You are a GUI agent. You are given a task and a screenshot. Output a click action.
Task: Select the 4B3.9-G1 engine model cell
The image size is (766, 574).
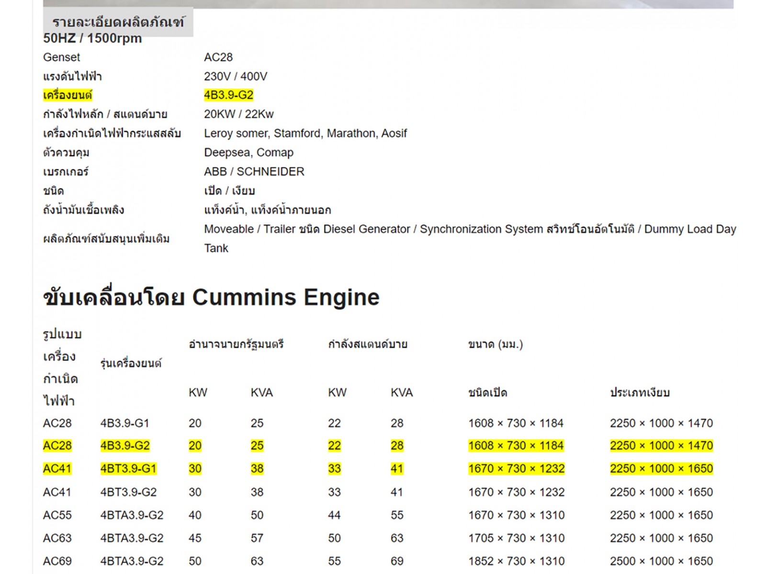[x=124, y=423]
